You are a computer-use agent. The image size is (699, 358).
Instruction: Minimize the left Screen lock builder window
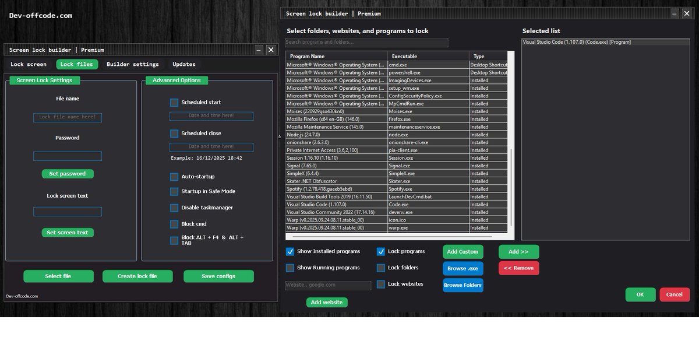click(x=259, y=50)
